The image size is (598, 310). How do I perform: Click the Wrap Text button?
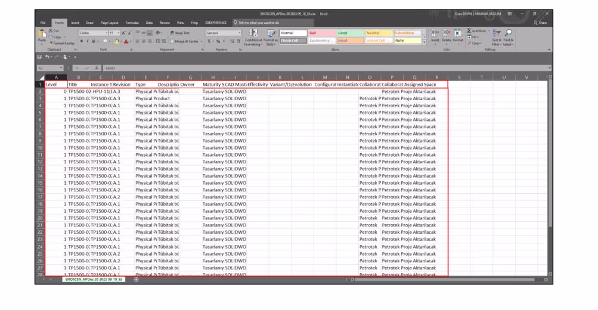[179, 33]
